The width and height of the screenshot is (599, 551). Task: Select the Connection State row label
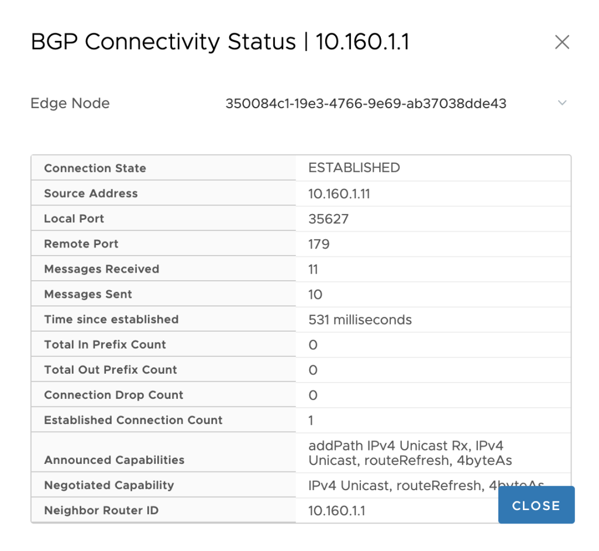(x=95, y=168)
